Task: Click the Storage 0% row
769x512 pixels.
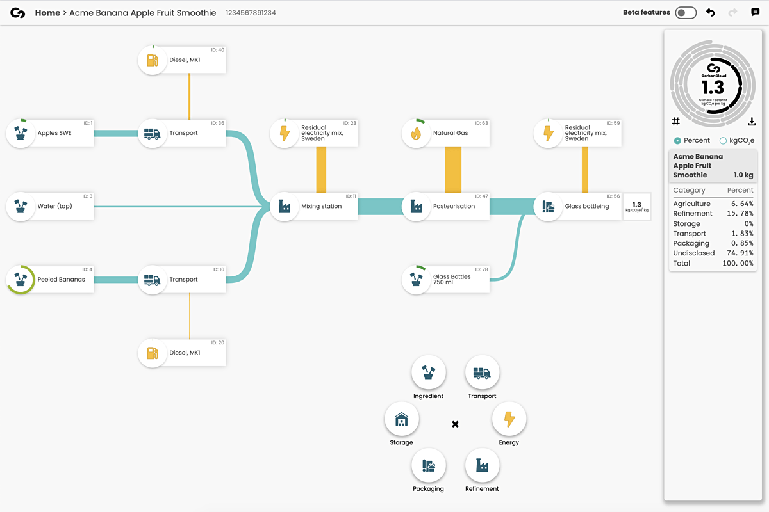Action: pos(713,224)
